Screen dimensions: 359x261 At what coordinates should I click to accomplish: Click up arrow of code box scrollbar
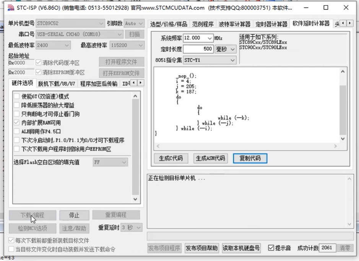pos(343,72)
